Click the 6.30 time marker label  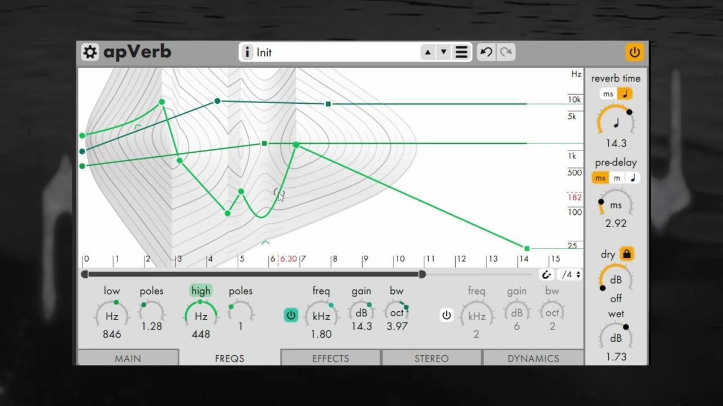point(288,259)
